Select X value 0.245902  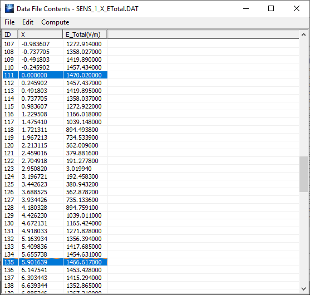tap(34, 83)
